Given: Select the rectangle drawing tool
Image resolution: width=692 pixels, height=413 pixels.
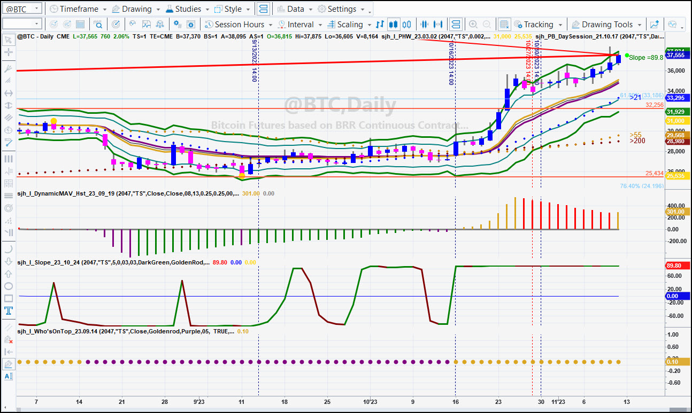Looking at the screenshot, I should [x=8, y=299].
